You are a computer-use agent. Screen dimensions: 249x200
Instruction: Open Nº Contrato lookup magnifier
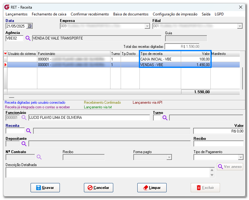39,157
